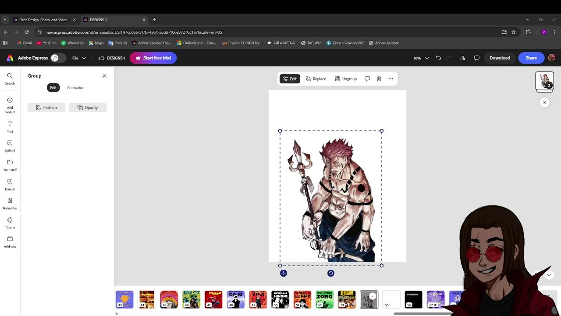Select the Text tool
The height and width of the screenshot is (316, 561).
[x=10, y=127]
